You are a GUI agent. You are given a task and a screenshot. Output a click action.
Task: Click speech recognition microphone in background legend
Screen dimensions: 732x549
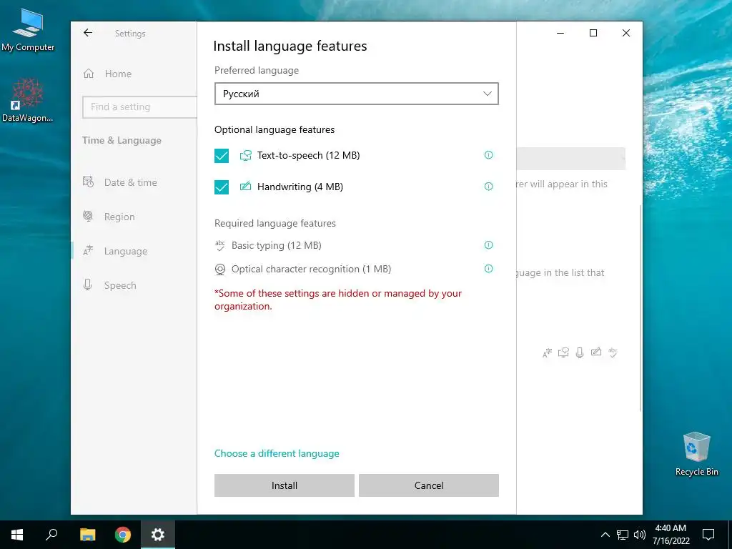pyautogui.click(x=580, y=352)
